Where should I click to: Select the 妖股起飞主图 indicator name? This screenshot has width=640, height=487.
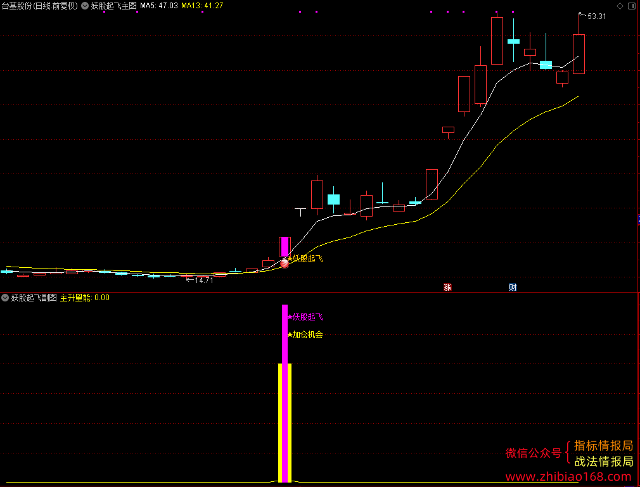113,6
